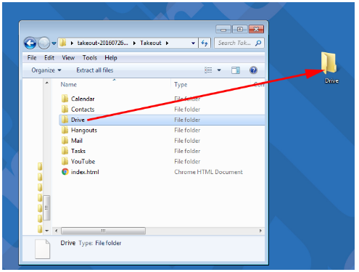Click the horizontal scrollbar thumb

[x=103, y=231]
